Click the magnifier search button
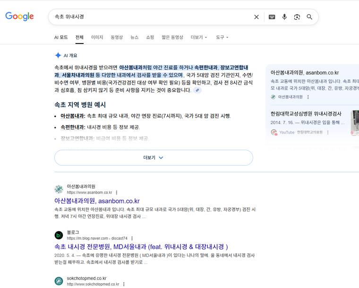This screenshot has height=288, width=359. pyautogui.click(x=309, y=17)
